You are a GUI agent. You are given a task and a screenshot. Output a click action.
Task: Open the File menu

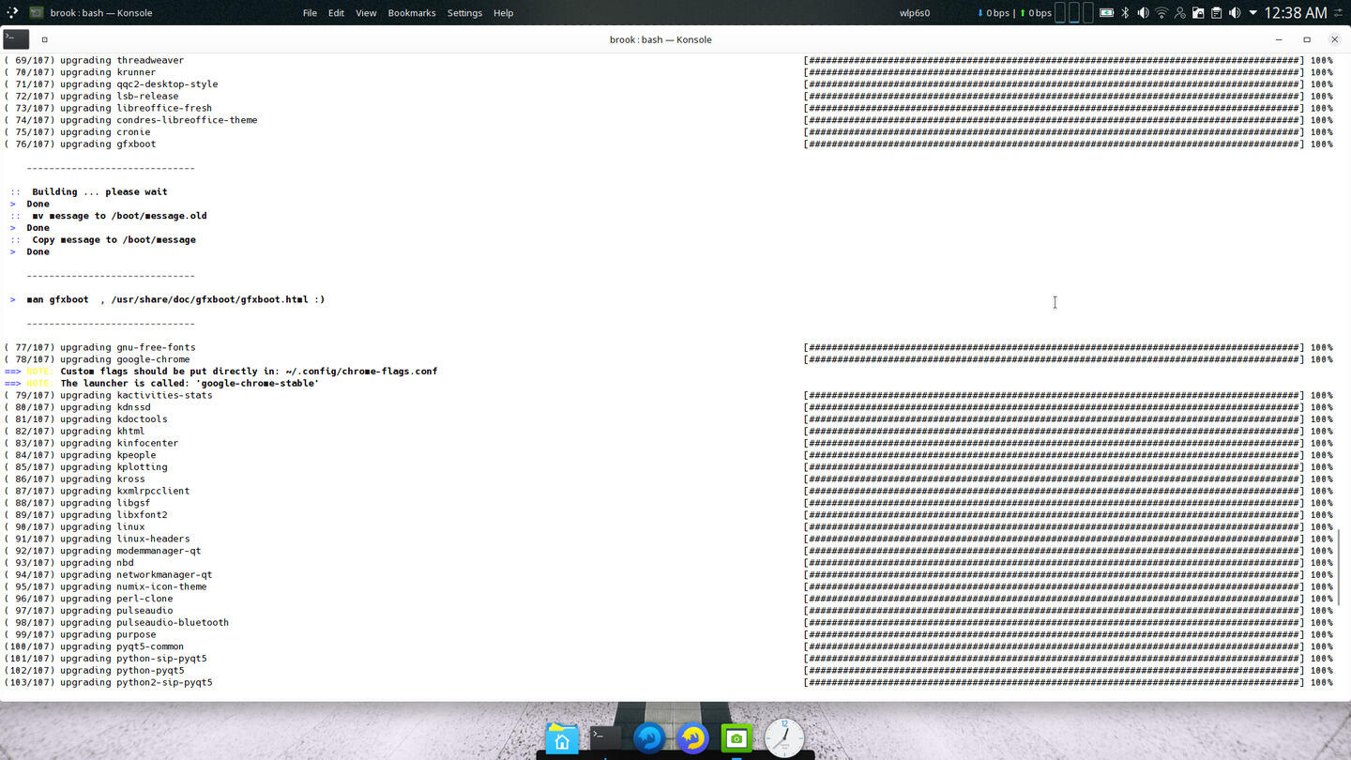[x=310, y=13]
